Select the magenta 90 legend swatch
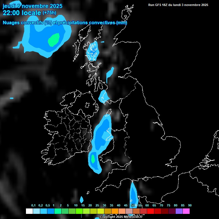This screenshot has width=219, height=219. click(186, 211)
